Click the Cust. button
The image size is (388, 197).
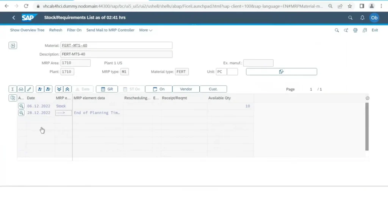pos(213,89)
